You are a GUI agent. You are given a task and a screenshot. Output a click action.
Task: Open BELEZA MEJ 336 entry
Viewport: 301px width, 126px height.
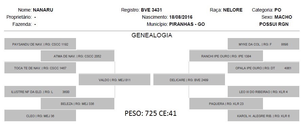coord(77,104)
